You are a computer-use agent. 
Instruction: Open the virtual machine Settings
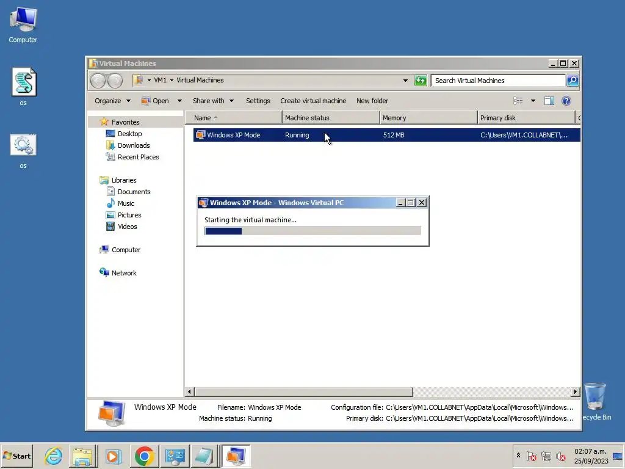(258, 101)
